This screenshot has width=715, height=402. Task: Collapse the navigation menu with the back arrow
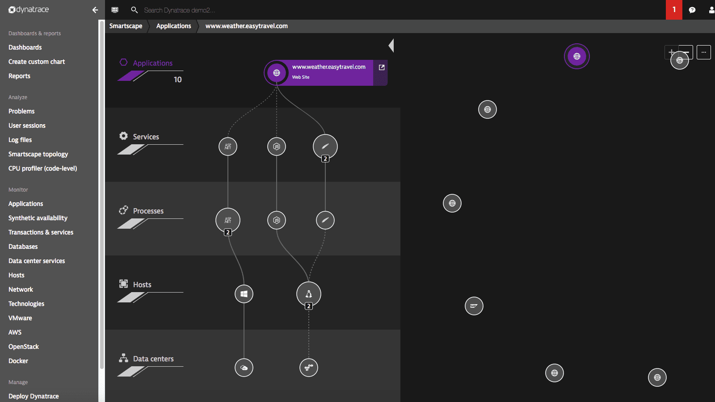(95, 10)
